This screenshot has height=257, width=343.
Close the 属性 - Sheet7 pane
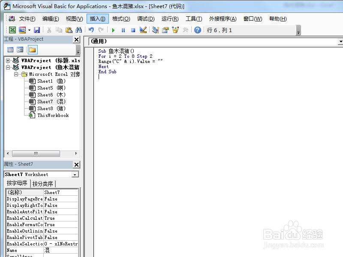click(x=77, y=164)
